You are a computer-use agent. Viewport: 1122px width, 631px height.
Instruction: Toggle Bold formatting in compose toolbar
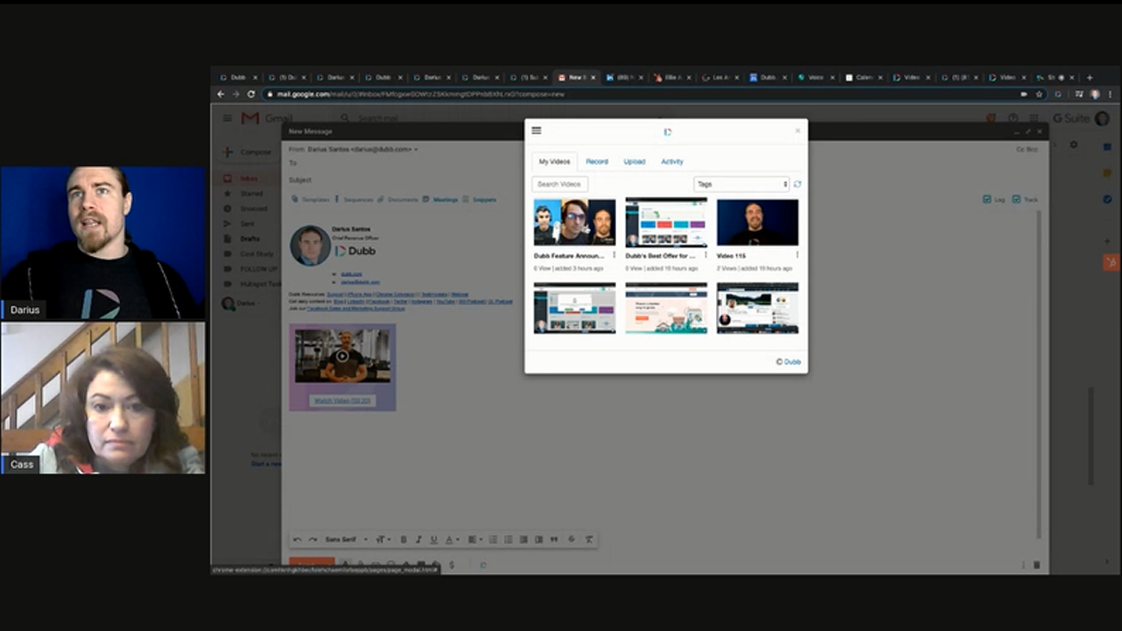pos(403,540)
